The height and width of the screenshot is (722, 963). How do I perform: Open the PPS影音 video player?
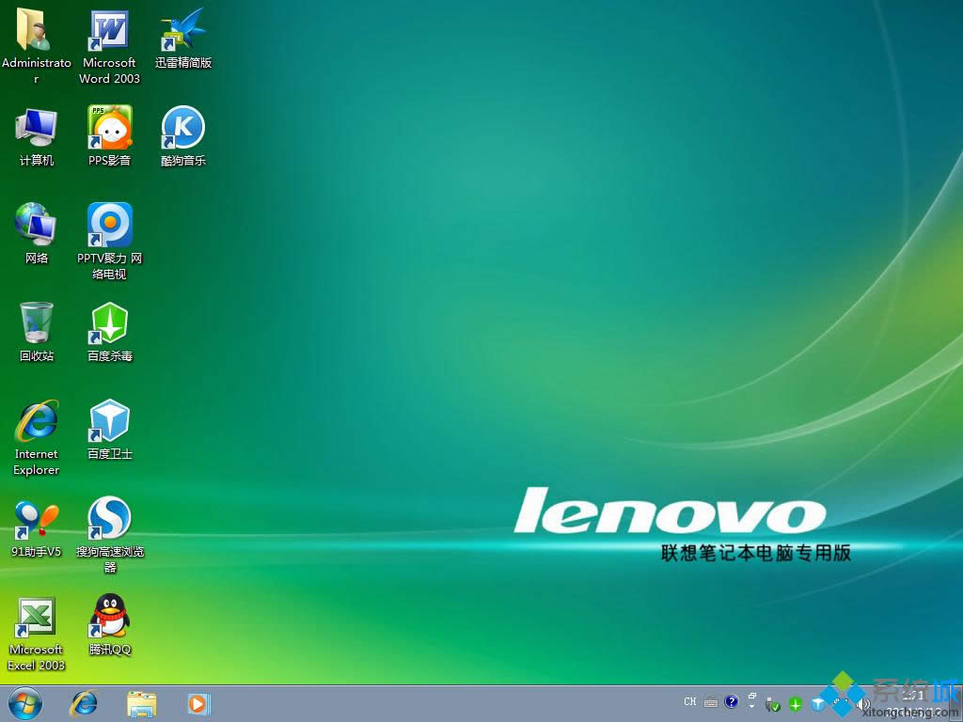[108, 129]
